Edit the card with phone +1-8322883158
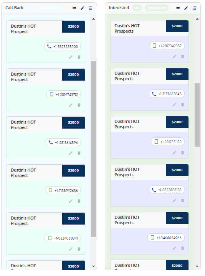 pos(174,200)
